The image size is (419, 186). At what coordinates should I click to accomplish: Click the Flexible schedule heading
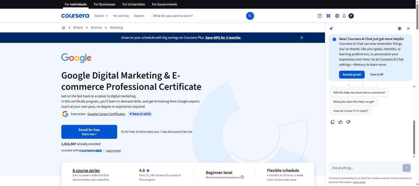pyautogui.click(x=283, y=170)
